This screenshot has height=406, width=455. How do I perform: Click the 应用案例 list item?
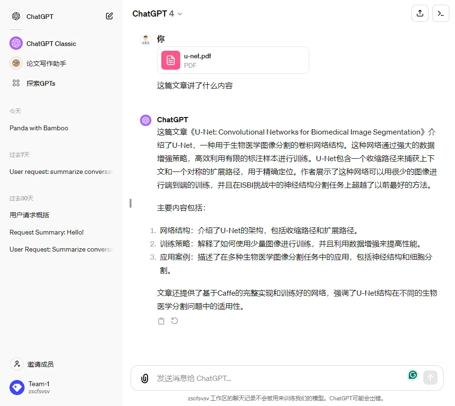coord(296,263)
